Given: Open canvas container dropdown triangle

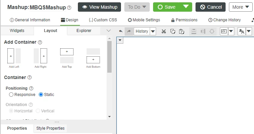Looking at the screenshot, I should tap(120, 40).
